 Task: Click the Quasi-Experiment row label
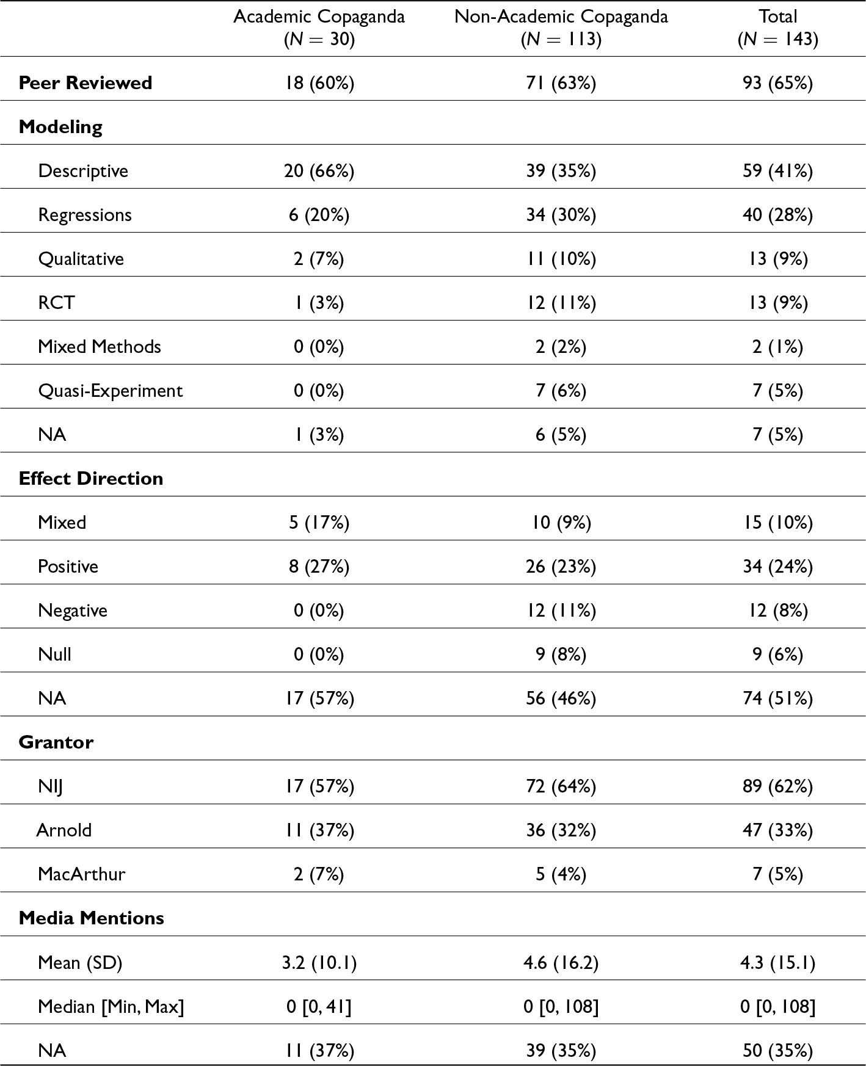pyautogui.click(x=111, y=391)
